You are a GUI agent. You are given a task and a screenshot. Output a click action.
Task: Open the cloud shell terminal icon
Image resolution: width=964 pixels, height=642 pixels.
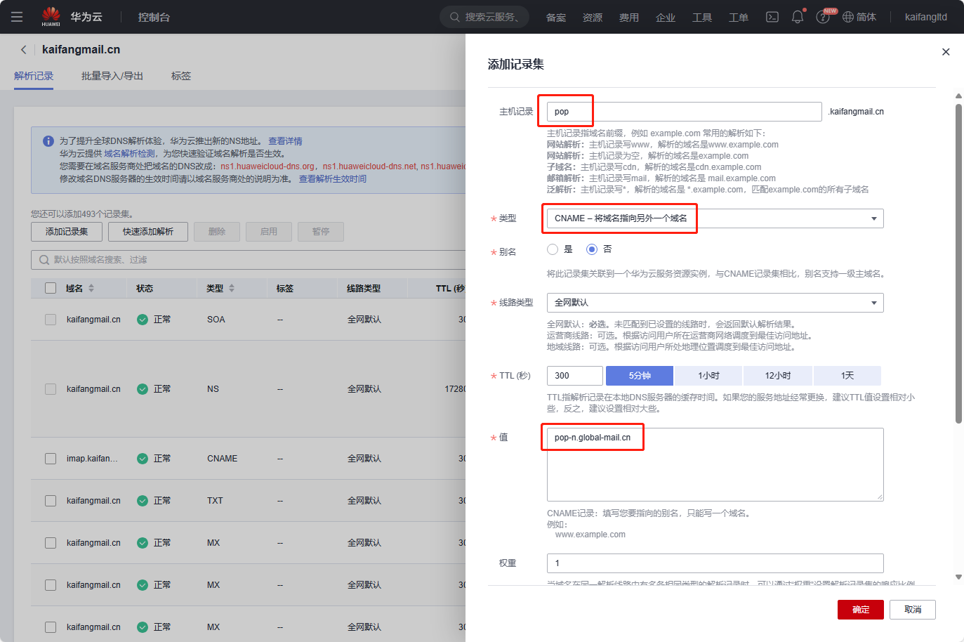(x=772, y=17)
